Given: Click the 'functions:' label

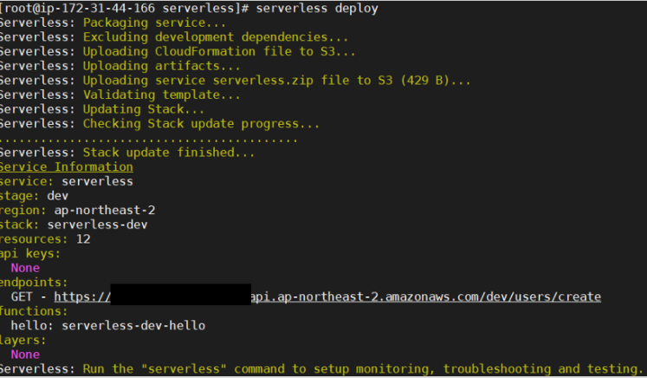Looking at the screenshot, I should click(34, 311).
